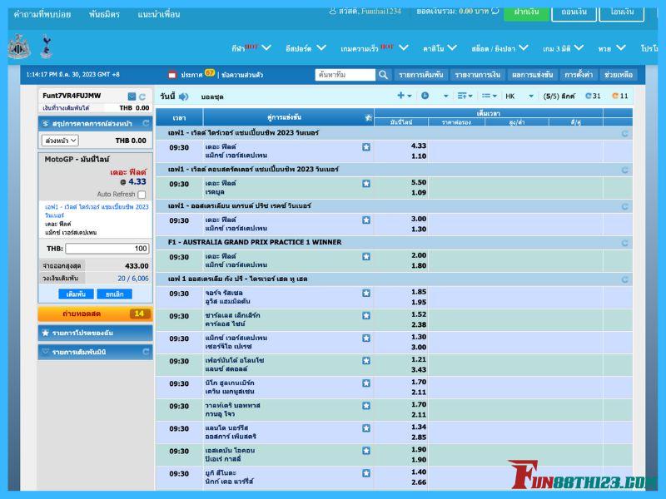Open the เกม 3 มิติ menu
Image resolution: width=666 pixels, height=499 pixels.
564,48
